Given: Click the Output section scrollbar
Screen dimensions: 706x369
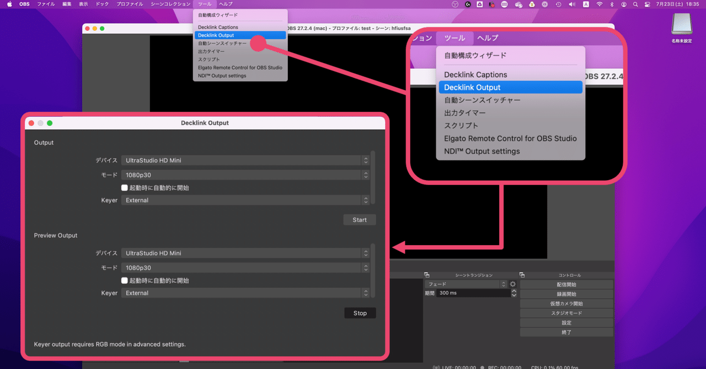Looking at the screenshot, I should click(373, 177).
